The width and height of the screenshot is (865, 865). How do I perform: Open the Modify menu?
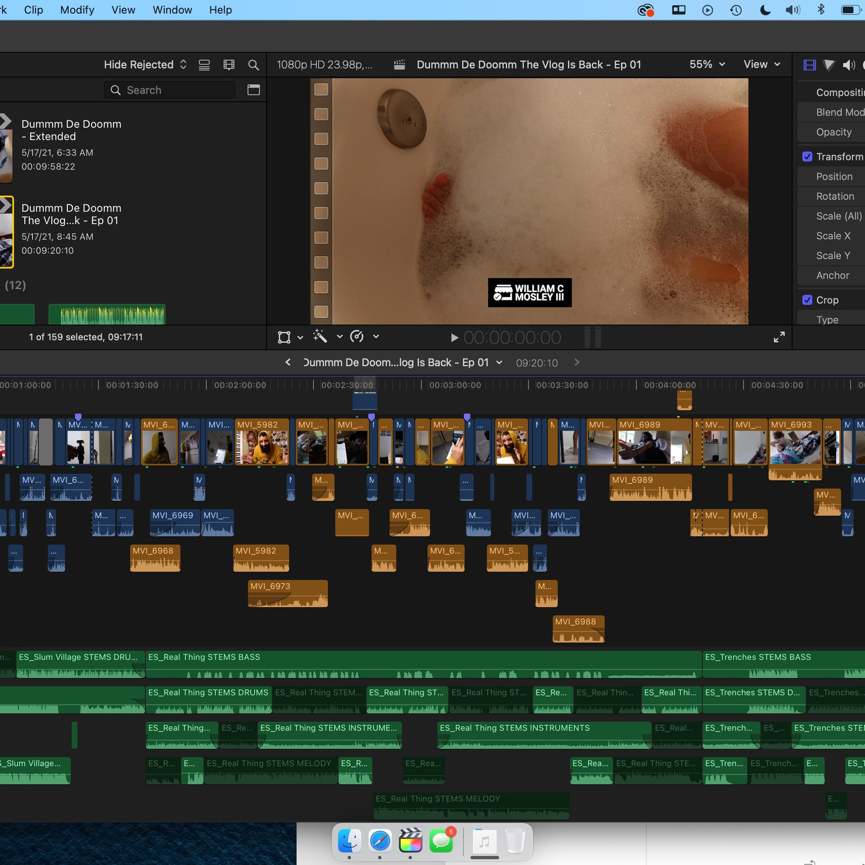click(77, 10)
